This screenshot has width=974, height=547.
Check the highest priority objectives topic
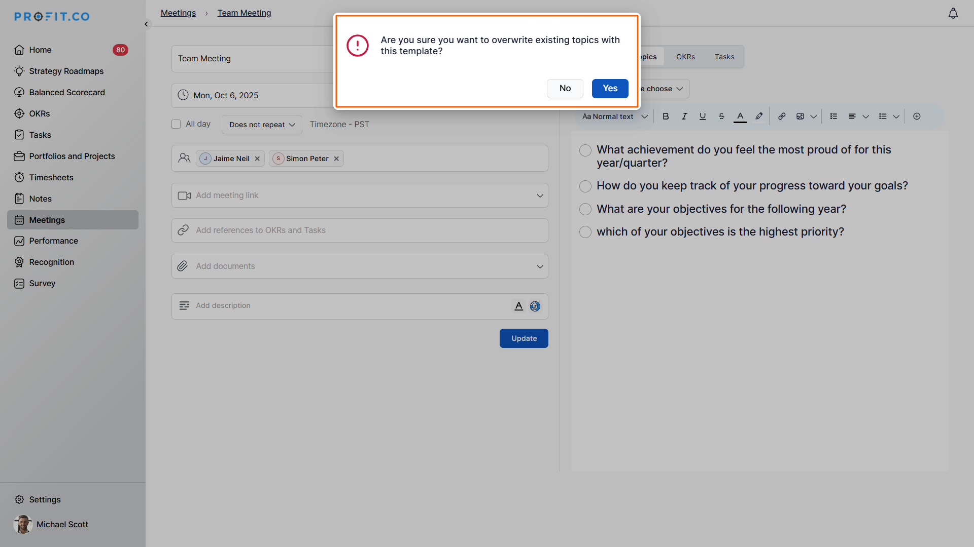pyautogui.click(x=585, y=232)
